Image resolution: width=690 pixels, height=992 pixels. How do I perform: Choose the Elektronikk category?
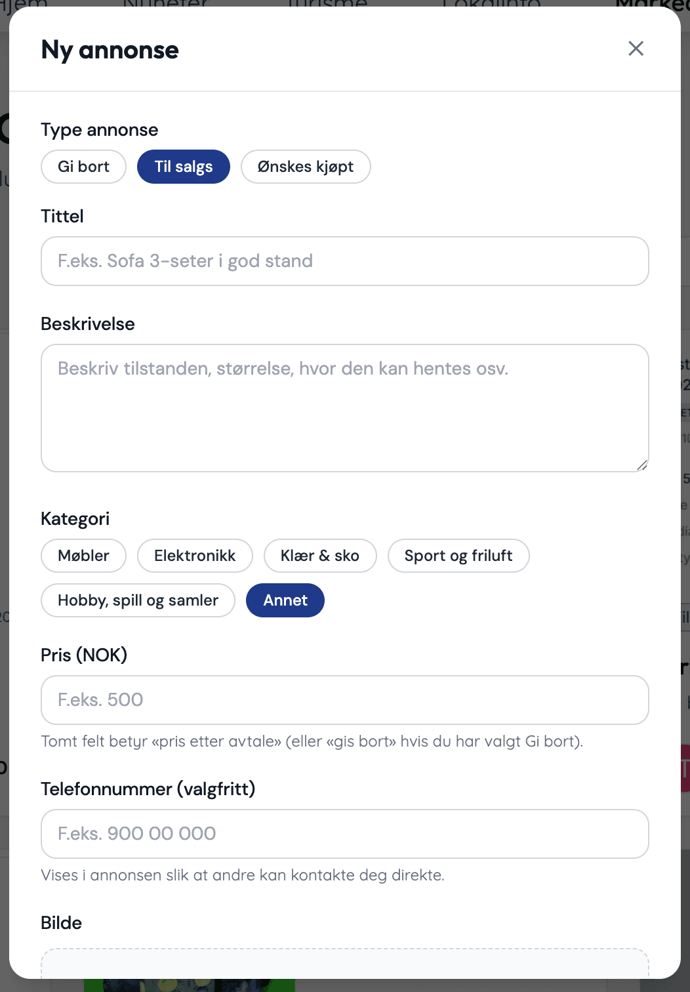click(195, 556)
